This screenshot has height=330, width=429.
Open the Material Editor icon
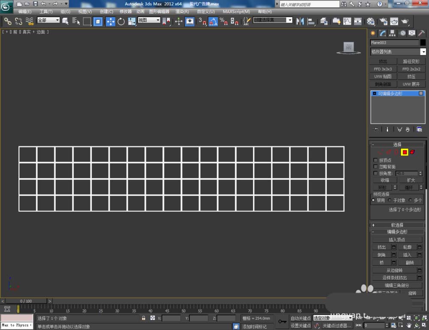371,21
